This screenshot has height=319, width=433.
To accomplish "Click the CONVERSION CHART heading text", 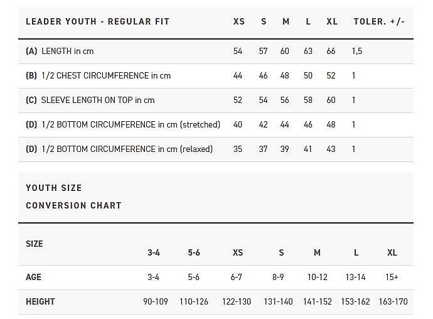I will coord(73,205).
